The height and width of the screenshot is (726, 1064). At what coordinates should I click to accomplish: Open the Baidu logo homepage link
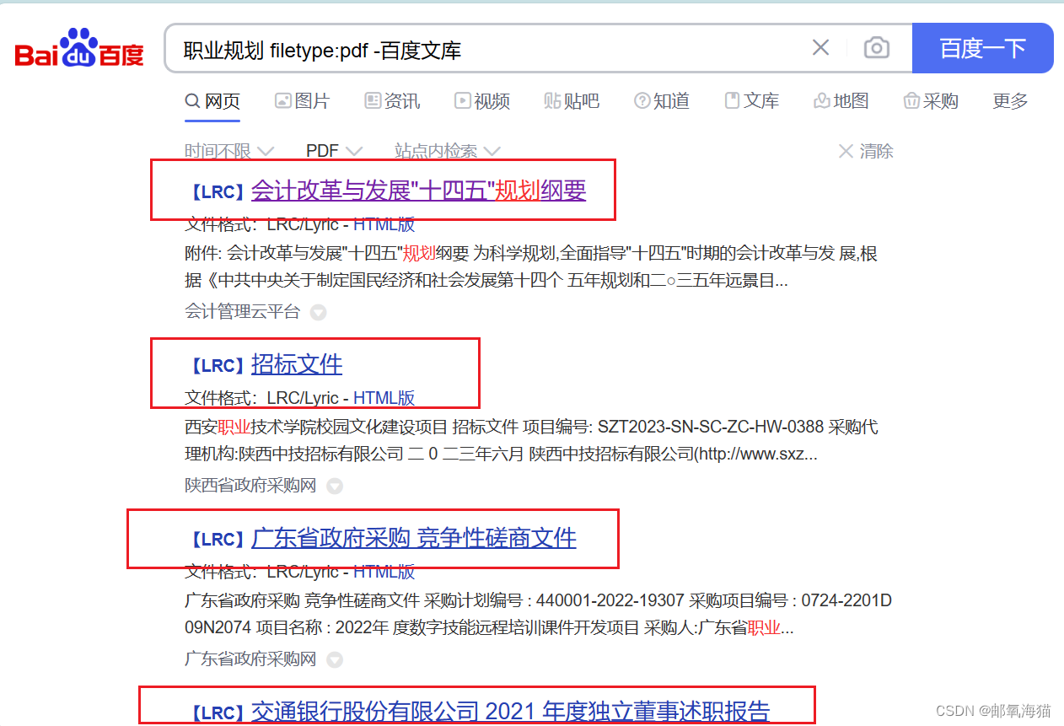[x=79, y=49]
